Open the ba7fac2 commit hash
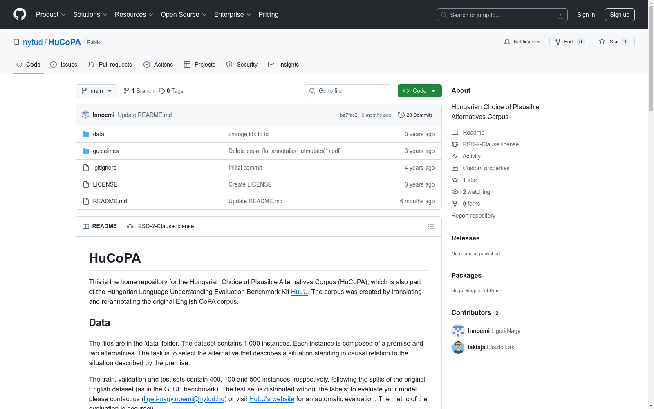This screenshot has width=654, height=409. (x=349, y=115)
